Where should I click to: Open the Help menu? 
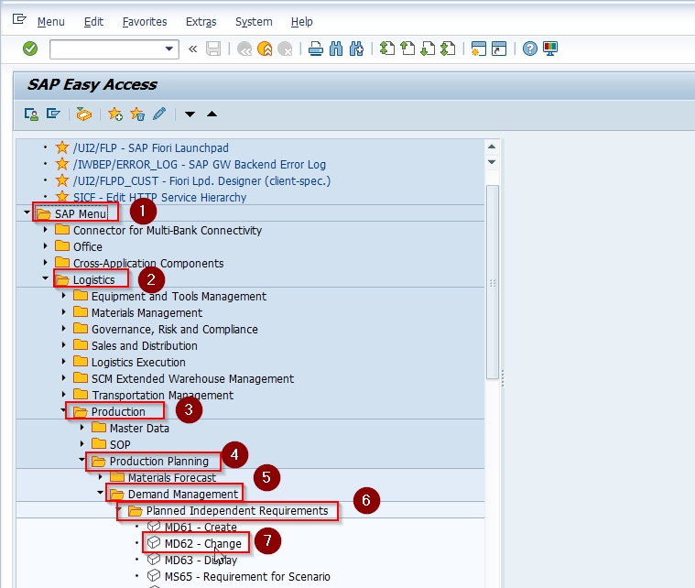click(302, 22)
